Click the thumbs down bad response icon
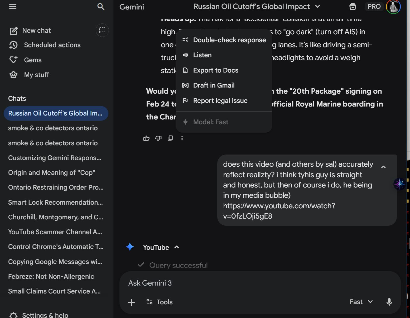The width and height of the screenshot is (410, 318). pyautogui.click(x=158, y=138)
